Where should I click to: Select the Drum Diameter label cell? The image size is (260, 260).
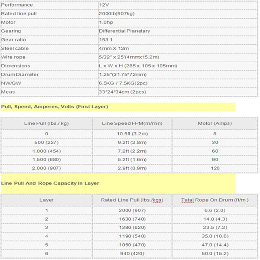pyautogui.click(x=49, y=75)
